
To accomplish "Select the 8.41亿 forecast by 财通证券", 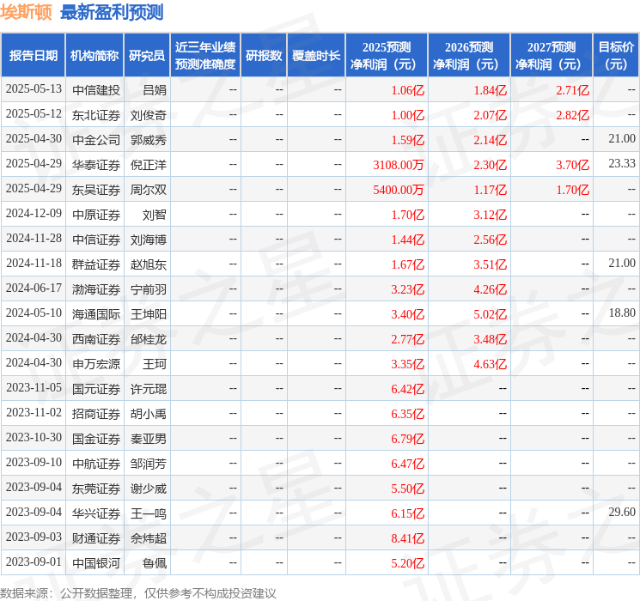I will coord(407,537).
